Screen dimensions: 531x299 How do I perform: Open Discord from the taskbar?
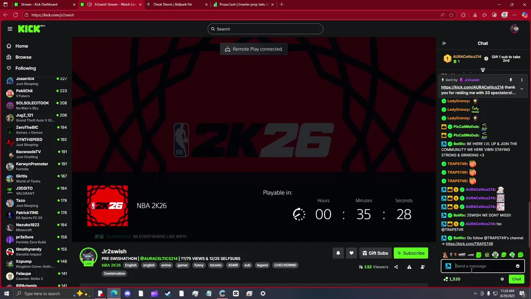point(127,294)
